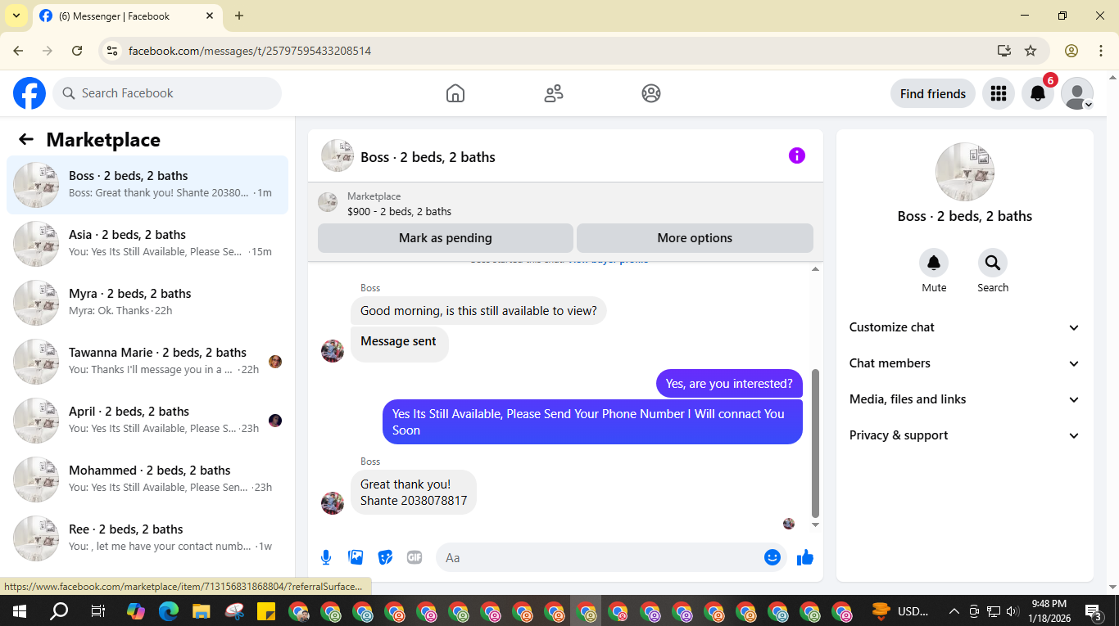The image size is (1119, 626).
Task: Click the Messenger browser tab
Action: (x=127, y=16)
